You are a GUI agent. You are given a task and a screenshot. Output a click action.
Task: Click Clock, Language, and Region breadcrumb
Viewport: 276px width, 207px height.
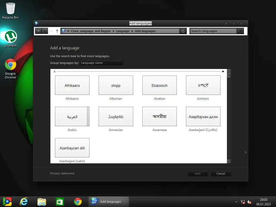point(91,31)
